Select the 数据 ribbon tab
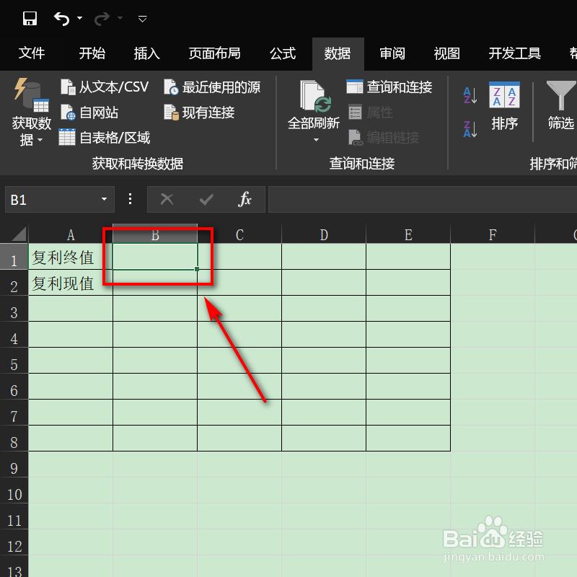Image resolution: width=577 pixels, height=577 pixels. click(x=338, y=53)
